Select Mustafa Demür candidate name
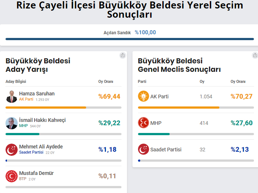 coord(36,173)
